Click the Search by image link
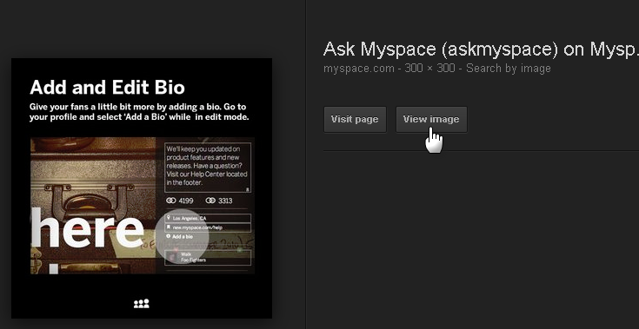 point(509,69)
